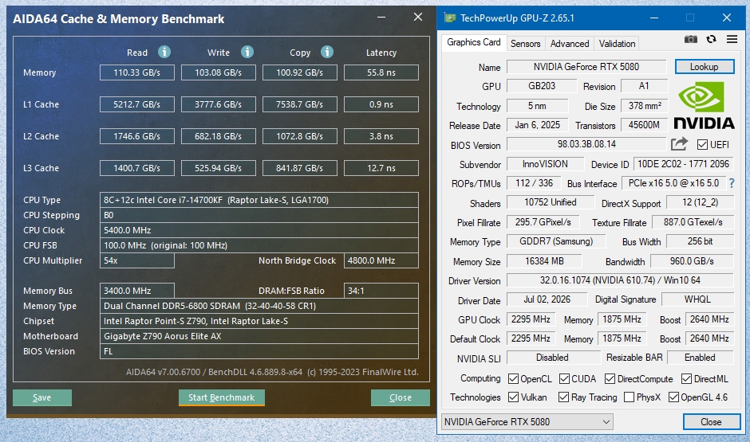Click the Copy info icon in AIDA64
This screenshot has width=750, height=442.
(327, 52)
